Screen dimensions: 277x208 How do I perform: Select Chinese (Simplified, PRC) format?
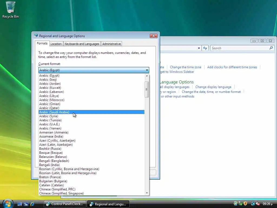(x=91, y=189)
